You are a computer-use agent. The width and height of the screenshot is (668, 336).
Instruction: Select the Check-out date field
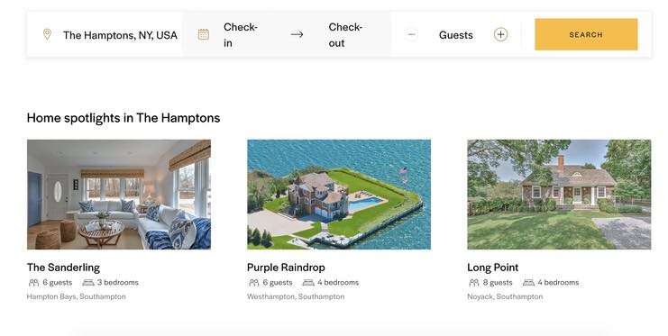(x=345, y=35)
